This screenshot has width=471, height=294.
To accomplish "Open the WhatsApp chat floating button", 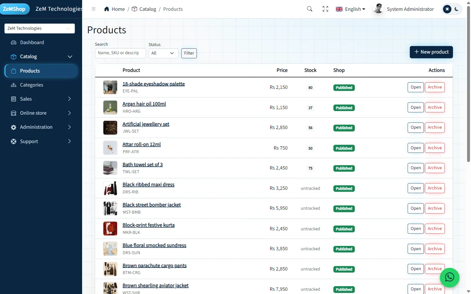I will pos(450,278).
